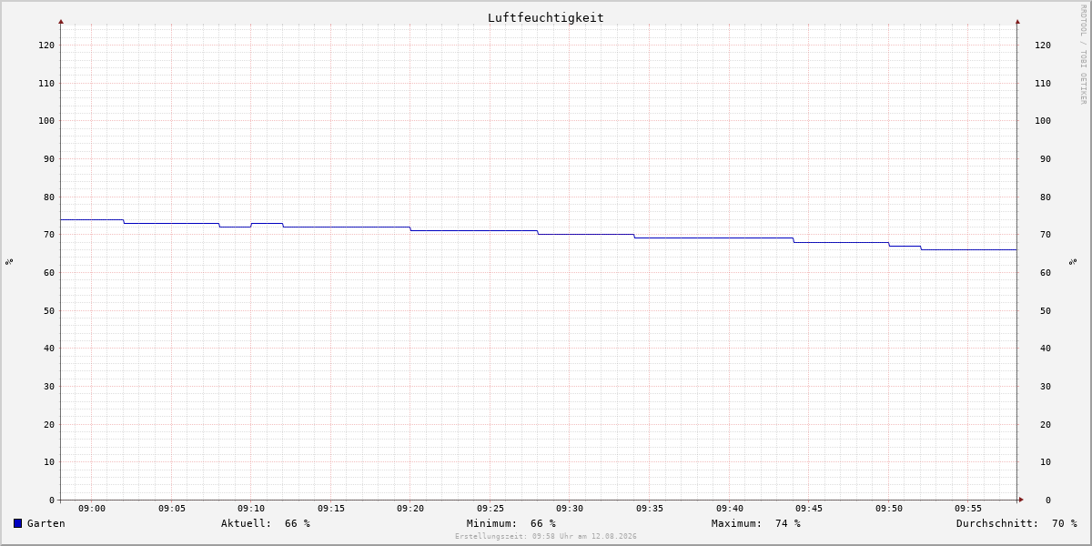This screenshot has height=546, width=1092.
Task: Click the blue Garten legend color box
Action: pos(17,523)
